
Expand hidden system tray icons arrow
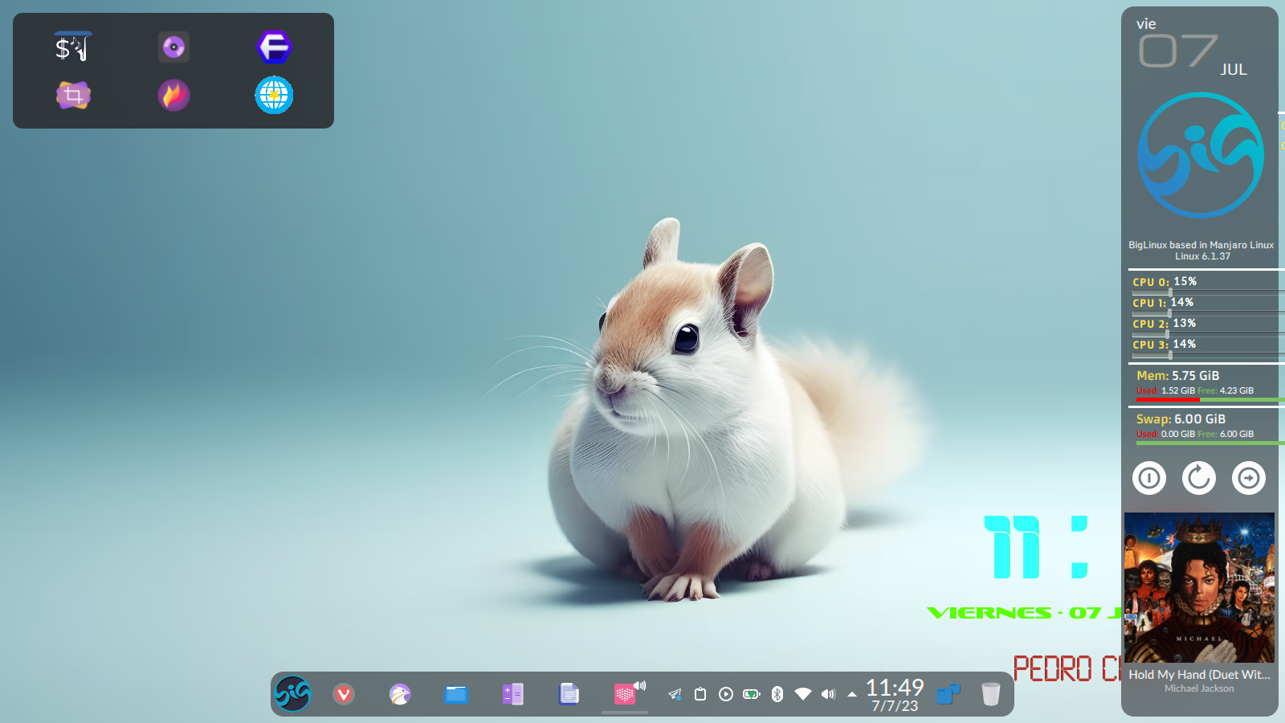coord(851,695)
